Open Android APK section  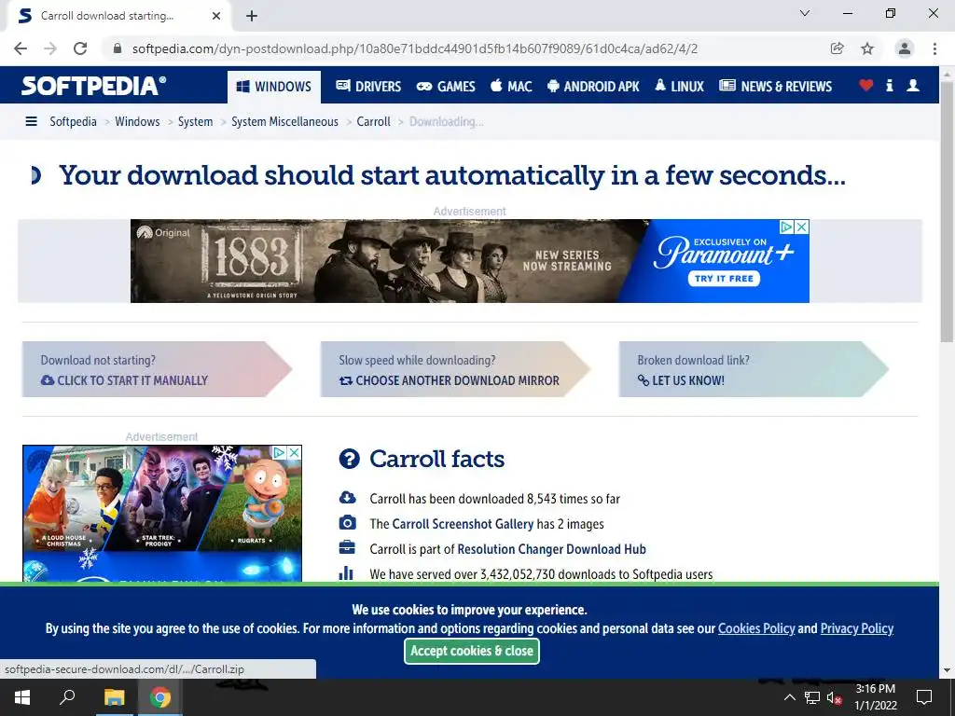(593, 87)
